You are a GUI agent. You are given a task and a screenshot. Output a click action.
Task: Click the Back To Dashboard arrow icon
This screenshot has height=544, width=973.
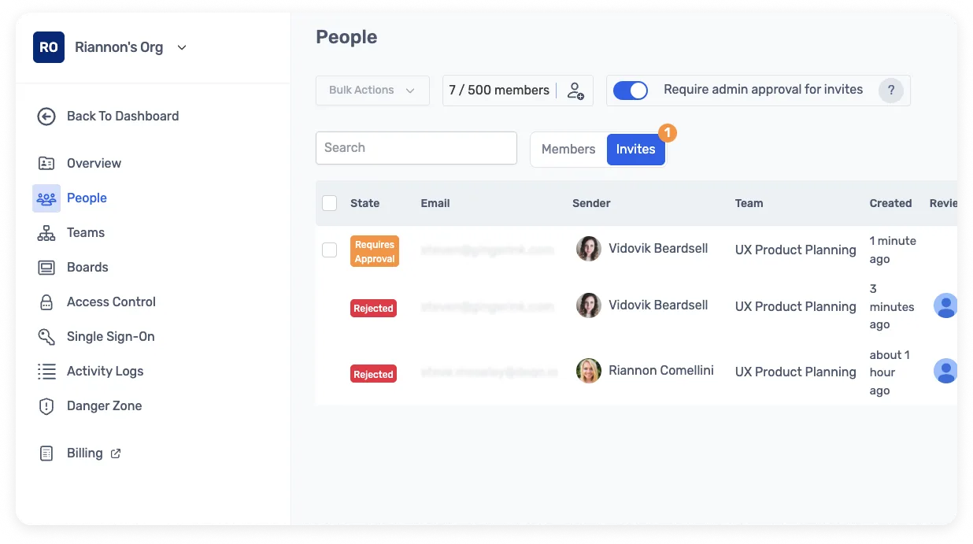[x=46, y=117]
